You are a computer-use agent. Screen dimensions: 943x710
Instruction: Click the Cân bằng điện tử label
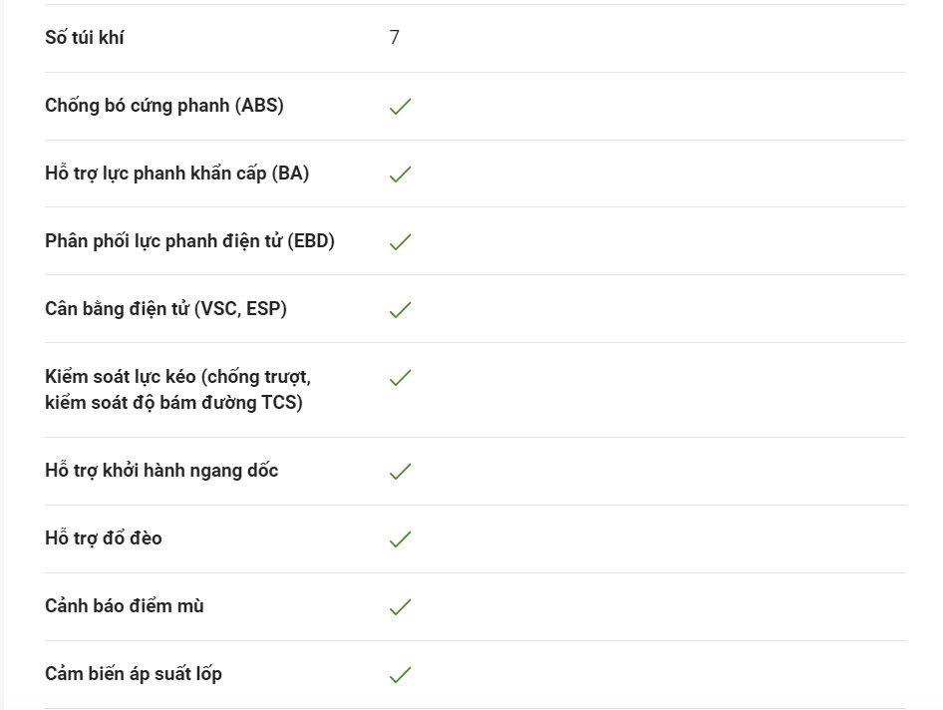[117, 309]
